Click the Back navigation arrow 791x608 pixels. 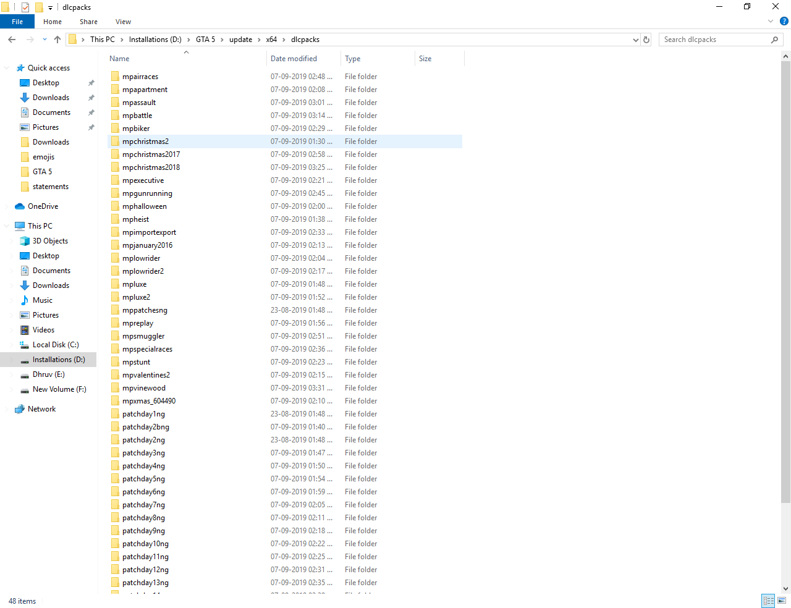pyautogui.click(x=11, y=39)
